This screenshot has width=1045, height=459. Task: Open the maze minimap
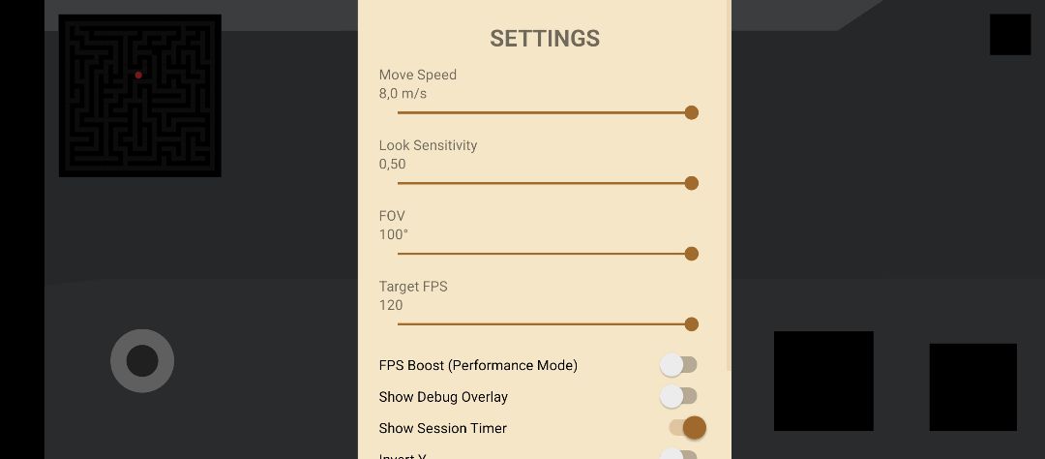[x=140, y=96]
